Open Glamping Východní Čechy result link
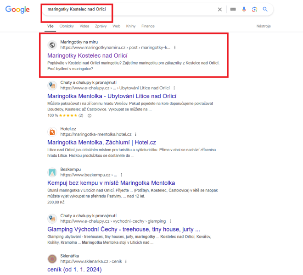The image size is (303, 275). click(123, 229)
